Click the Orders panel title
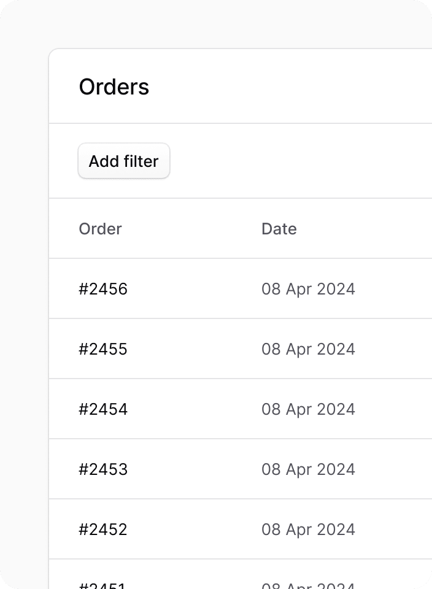Screen dimensions: 432x589 pos(114,86)
